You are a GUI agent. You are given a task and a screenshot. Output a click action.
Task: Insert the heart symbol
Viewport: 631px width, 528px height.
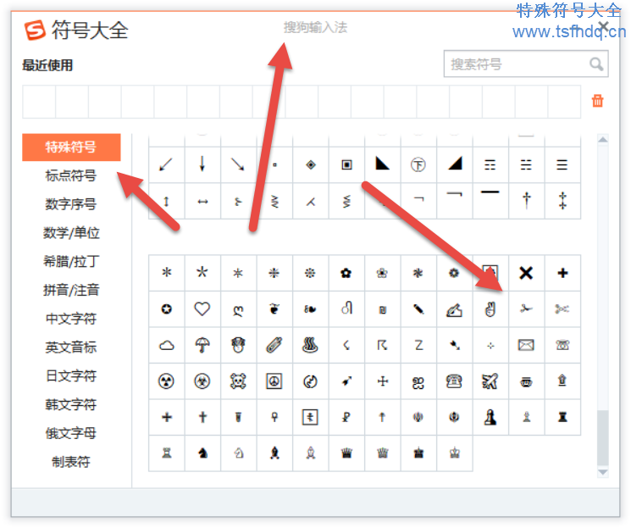tap(202, 309)
